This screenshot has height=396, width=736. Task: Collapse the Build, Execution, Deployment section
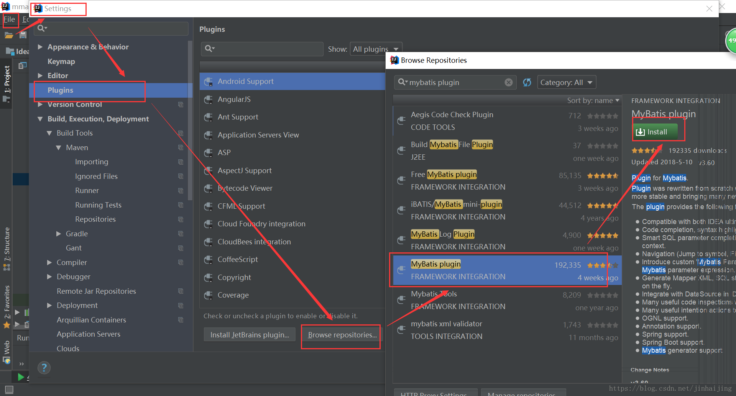(41, 119)
